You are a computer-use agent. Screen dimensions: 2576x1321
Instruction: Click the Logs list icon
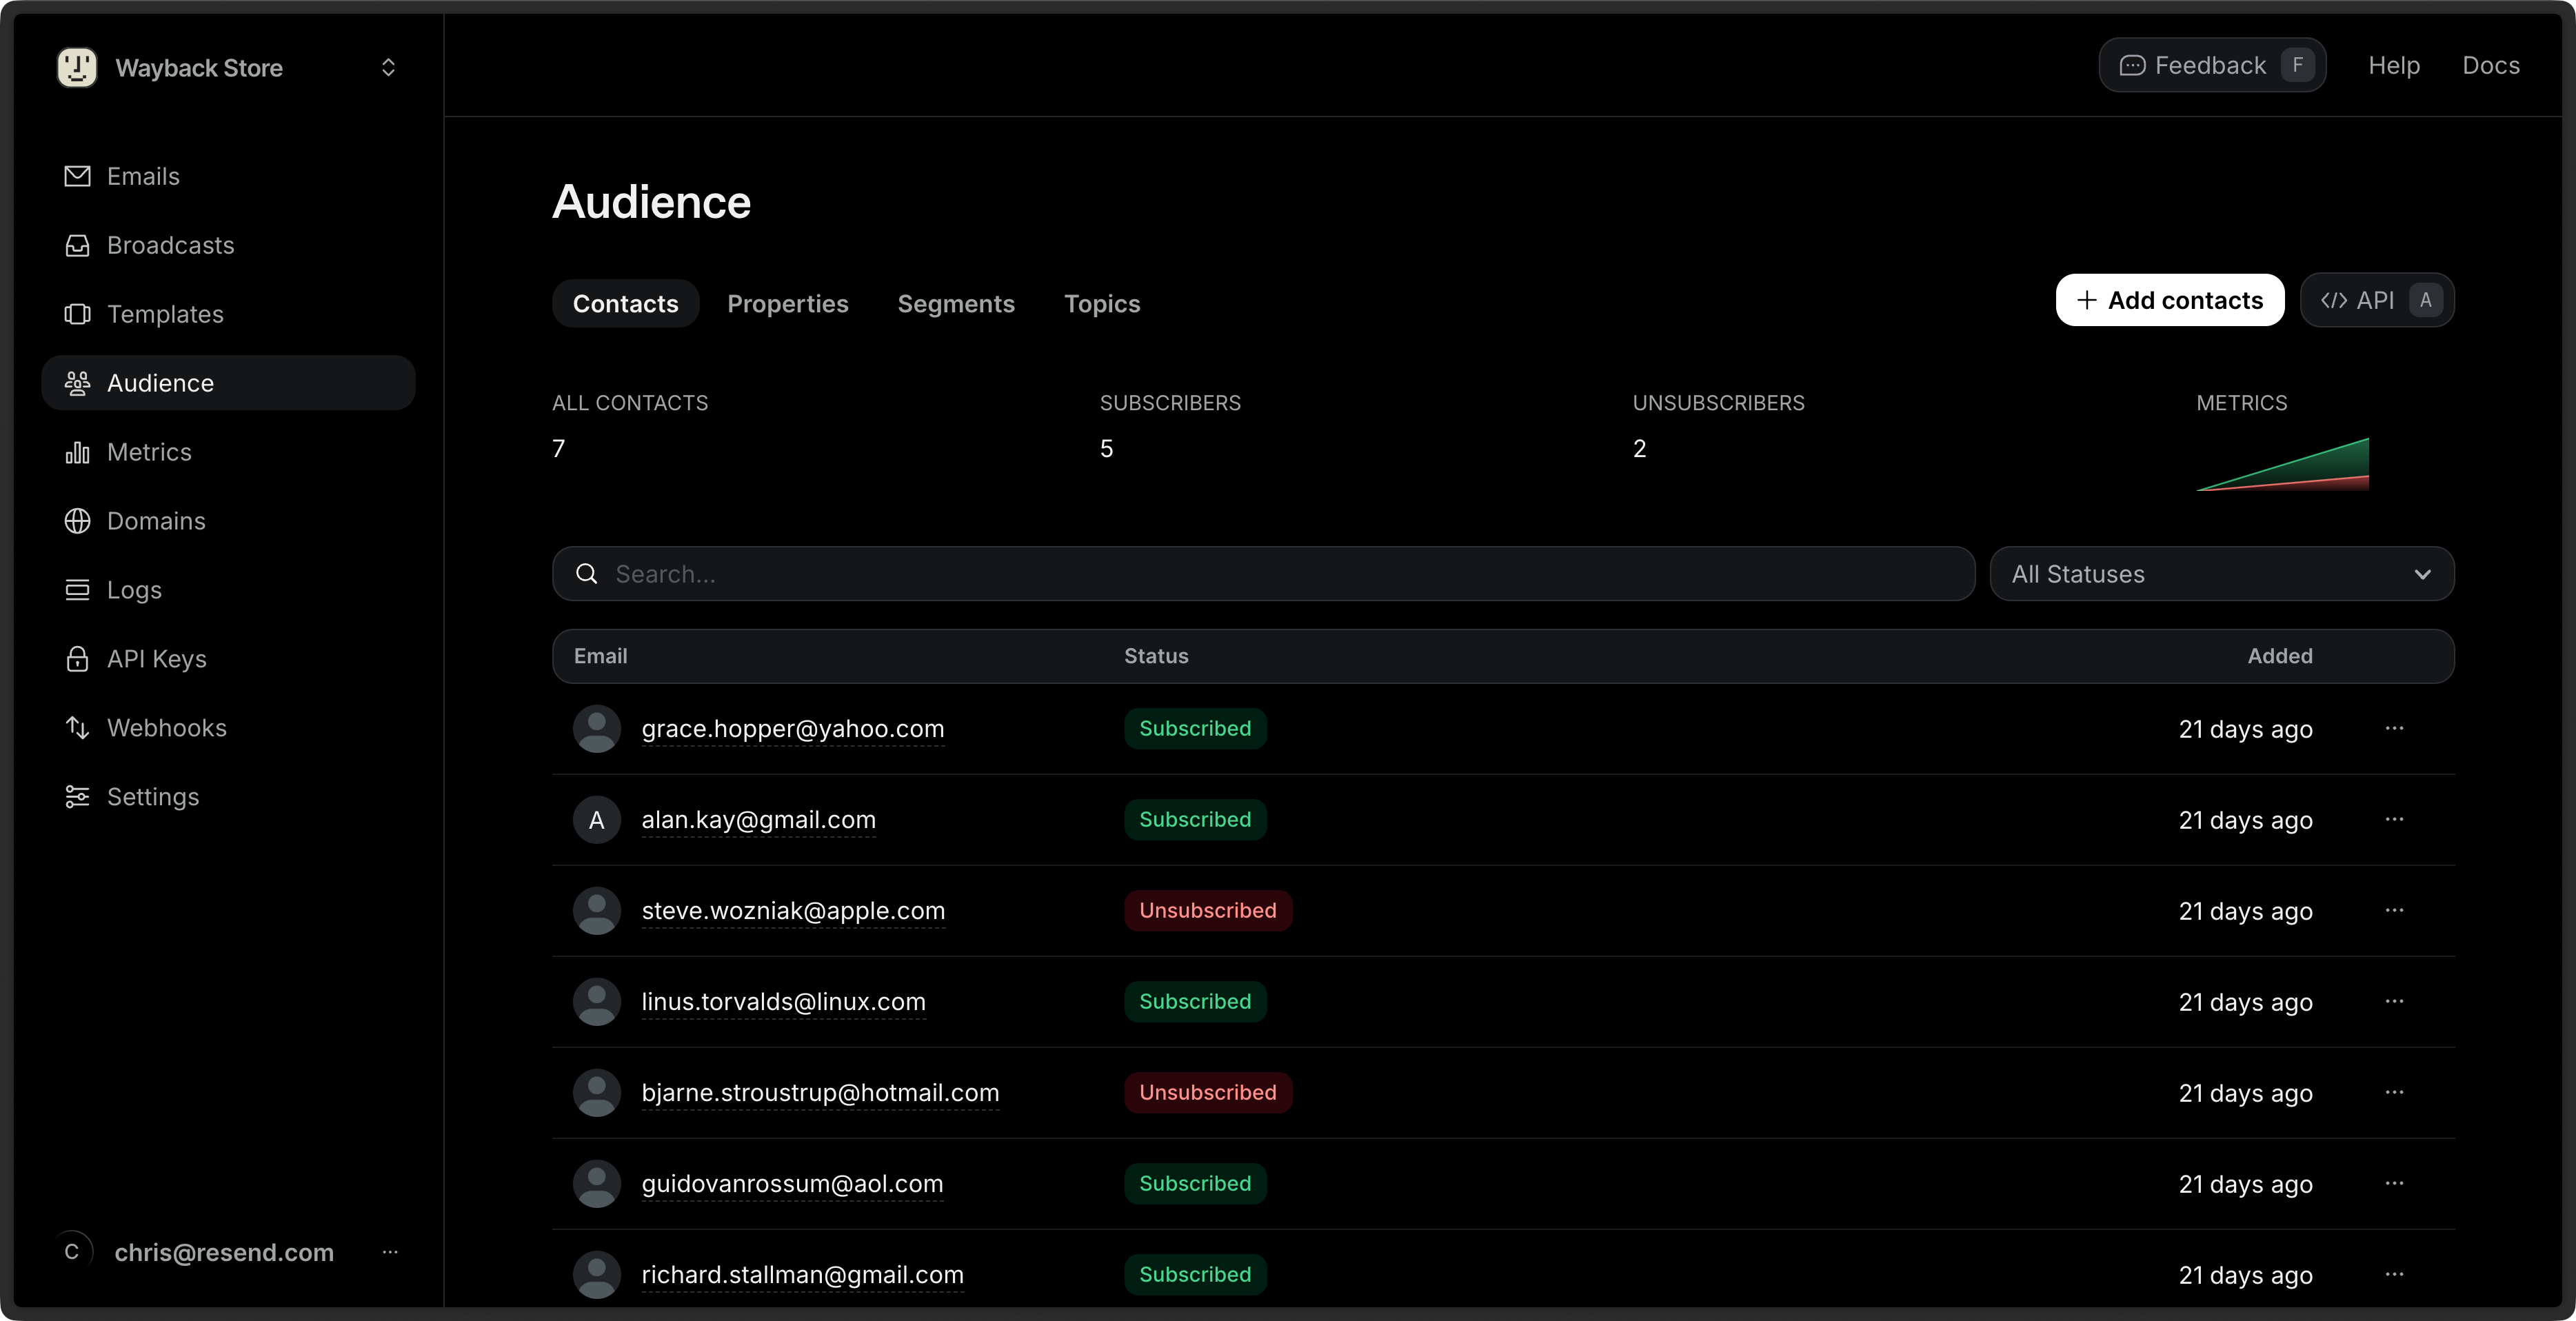coord(77,590)
